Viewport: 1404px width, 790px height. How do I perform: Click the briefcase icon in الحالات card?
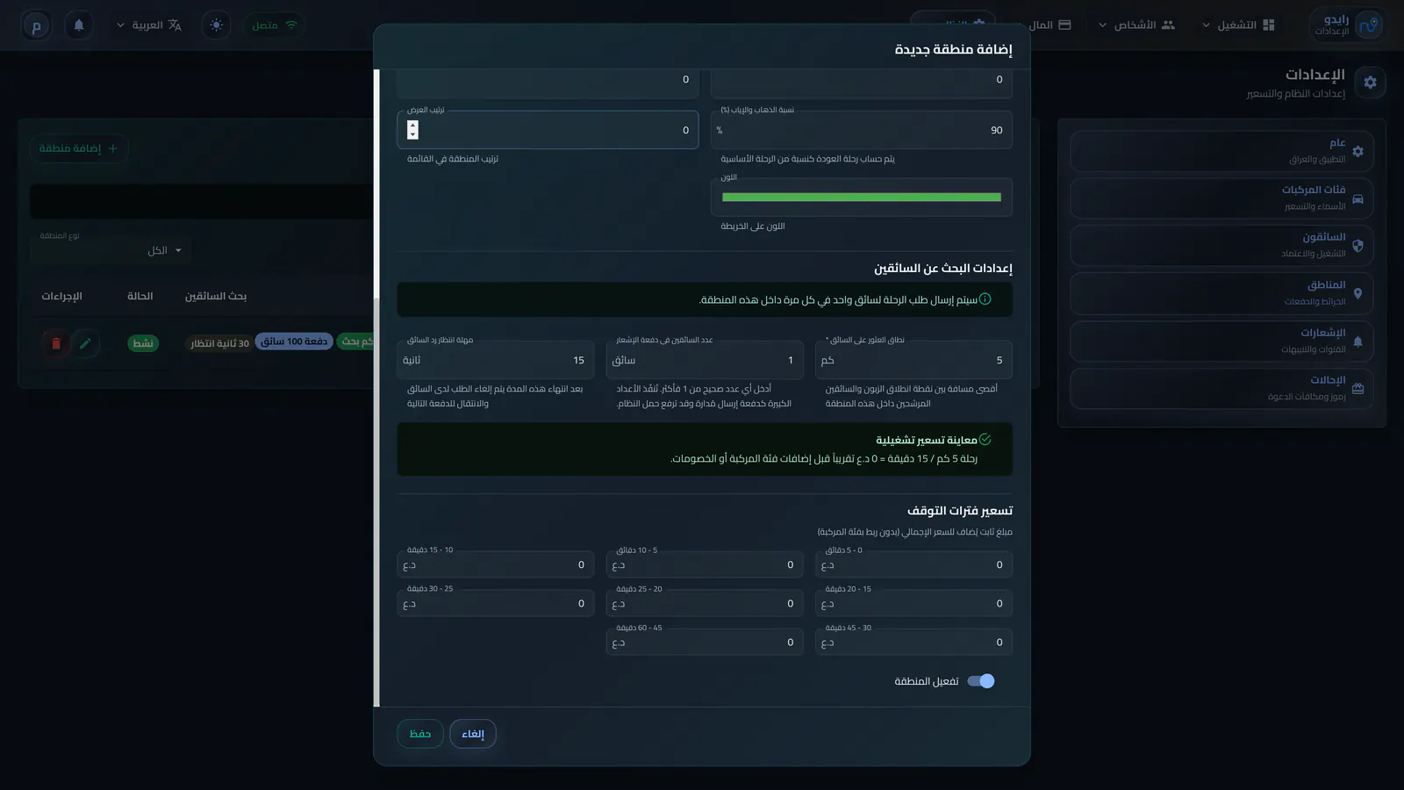(x=1357, y=389)
